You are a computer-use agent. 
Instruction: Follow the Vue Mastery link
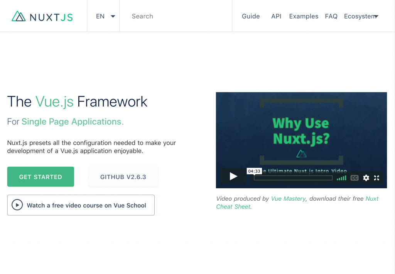(x=288, y=199)
